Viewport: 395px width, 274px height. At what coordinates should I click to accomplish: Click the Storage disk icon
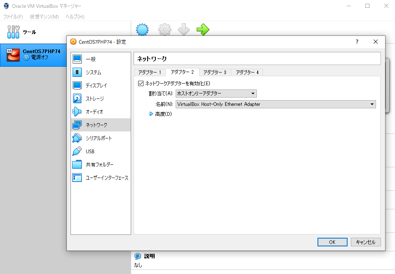(77, 98)
